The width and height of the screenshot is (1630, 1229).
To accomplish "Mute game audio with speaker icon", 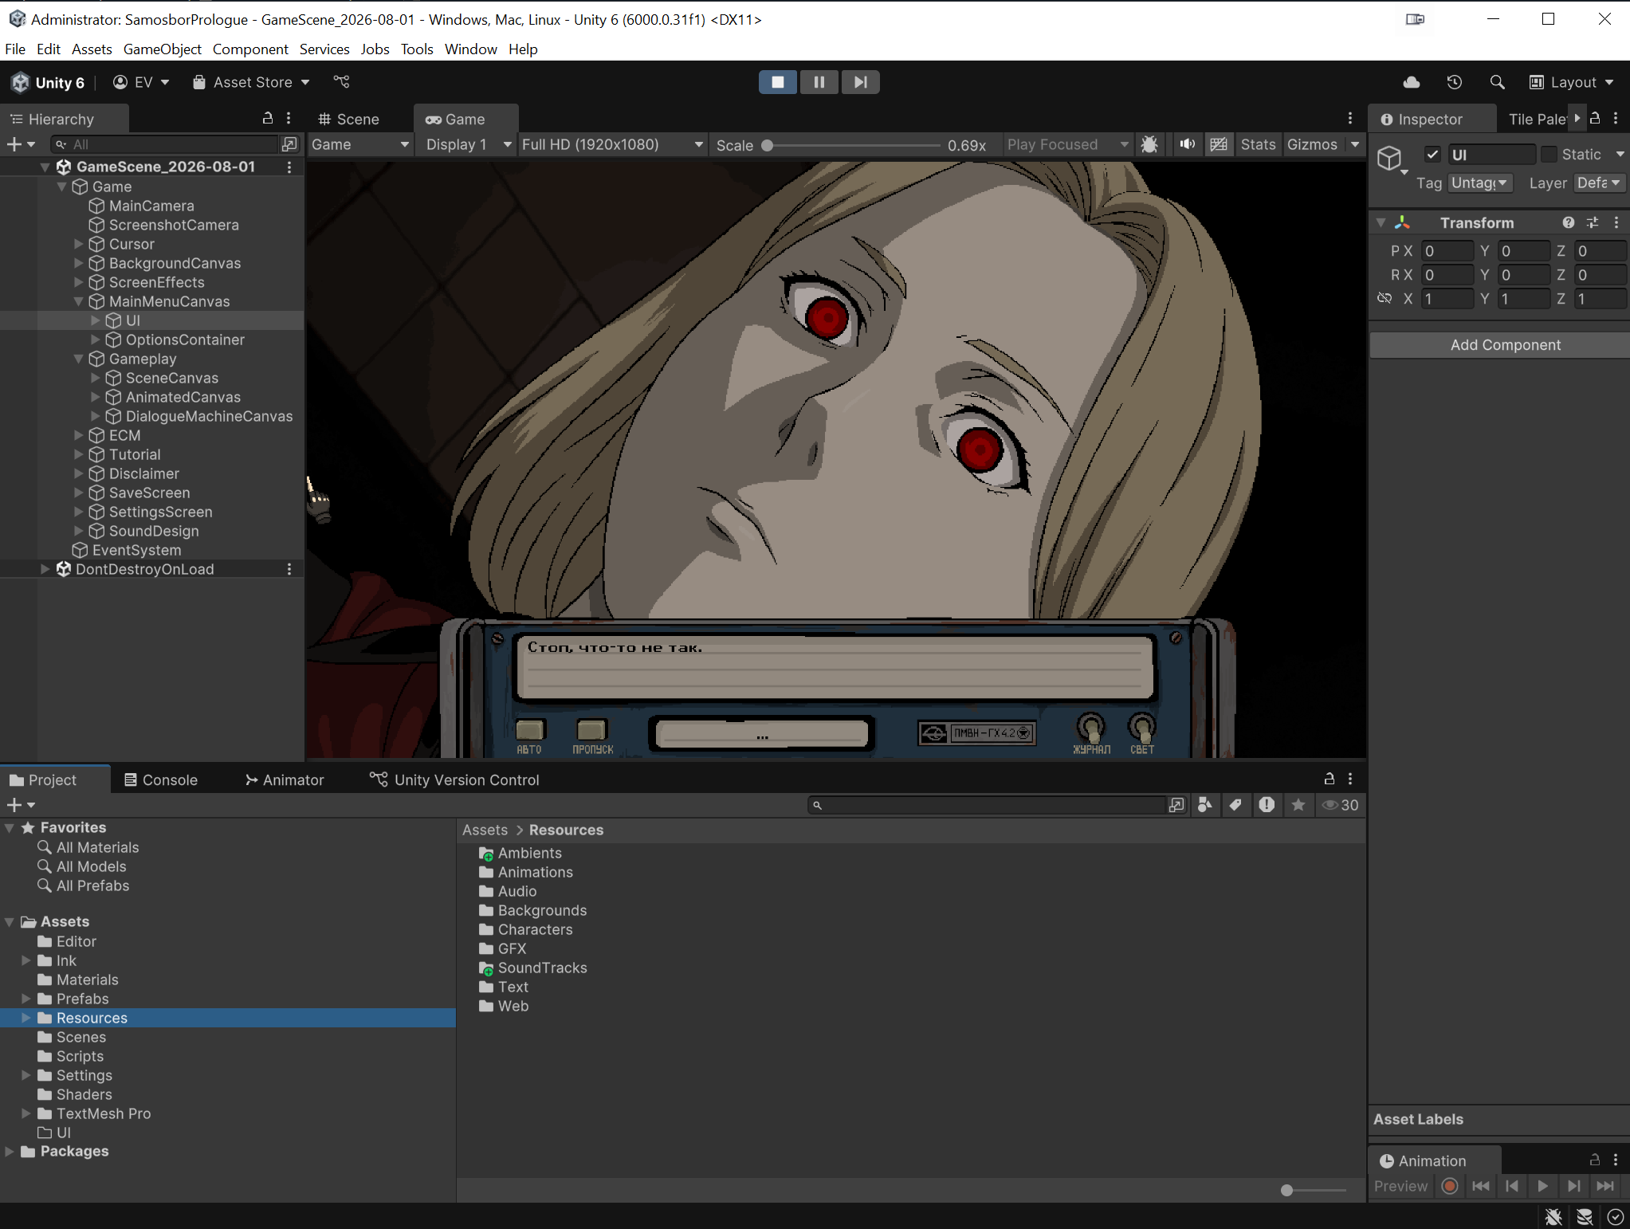I will [1188, 144].
